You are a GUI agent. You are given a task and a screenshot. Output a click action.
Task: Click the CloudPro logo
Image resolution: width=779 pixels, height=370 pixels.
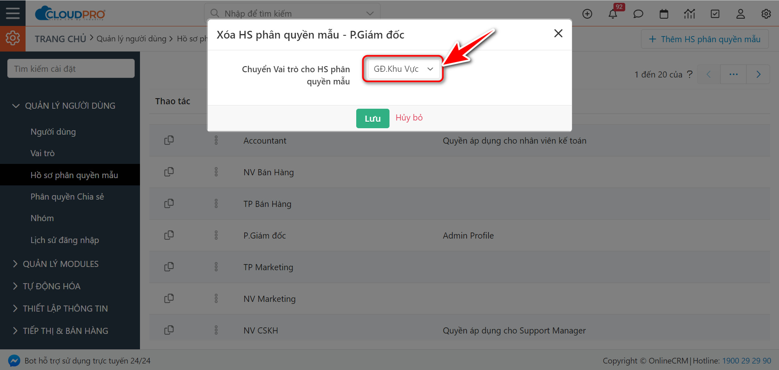pos(70,13)
